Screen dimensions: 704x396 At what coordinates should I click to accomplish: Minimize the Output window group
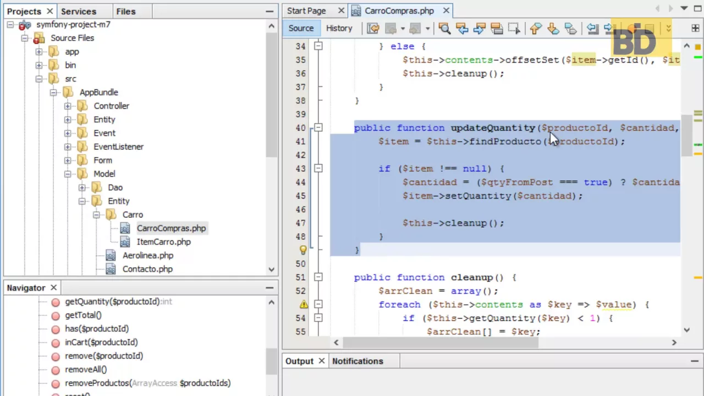695,361
